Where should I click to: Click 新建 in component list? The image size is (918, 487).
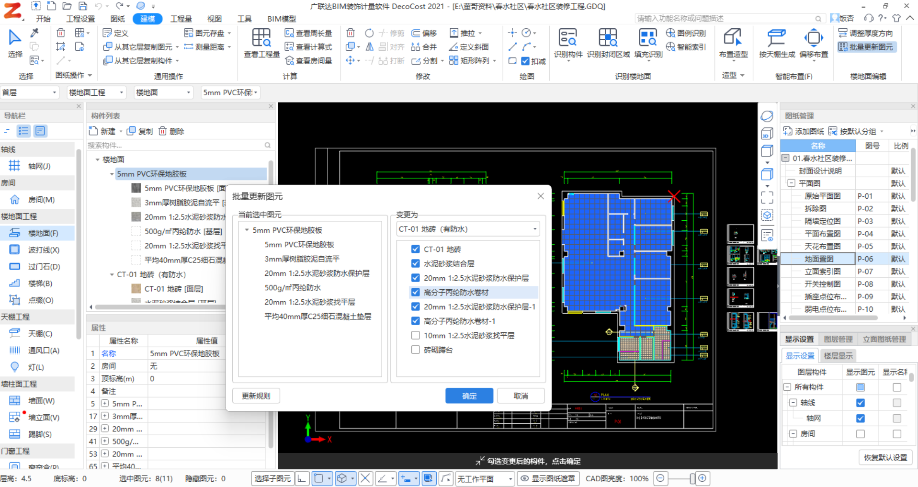[x=102, y=131]
